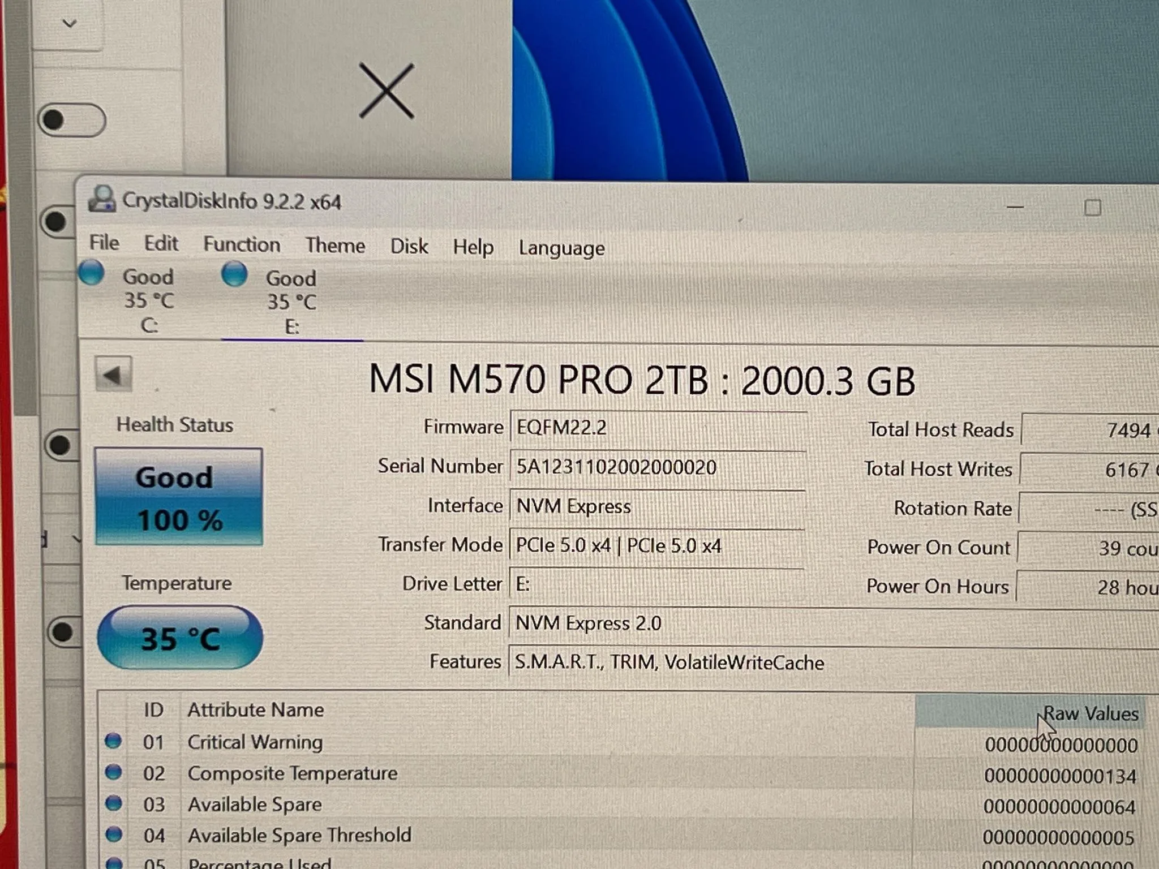Click the E: drive status orb
Viewport: 1159px width, 869px height.
coord(234,274)
